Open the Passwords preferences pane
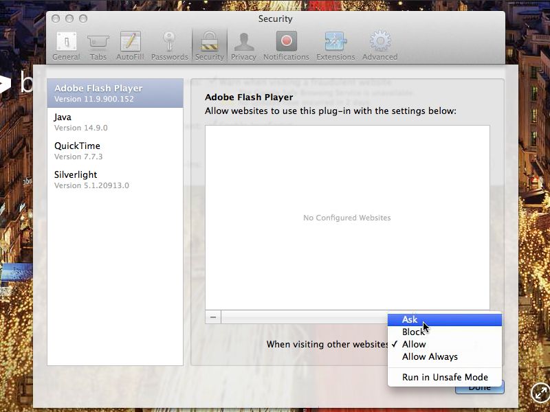The height and width of the screenshot is (412, 550). point(169,46)
